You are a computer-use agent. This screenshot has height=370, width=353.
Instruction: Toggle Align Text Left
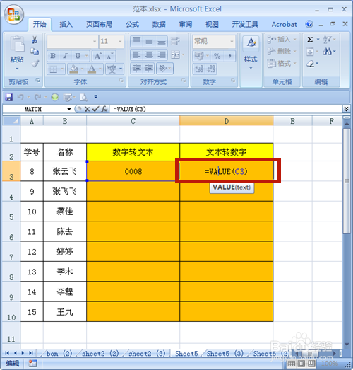[x=136, y=54]
